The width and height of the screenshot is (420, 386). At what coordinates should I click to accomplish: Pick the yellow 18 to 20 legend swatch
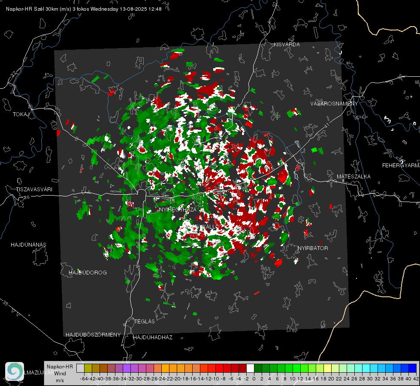coord(328,368)
